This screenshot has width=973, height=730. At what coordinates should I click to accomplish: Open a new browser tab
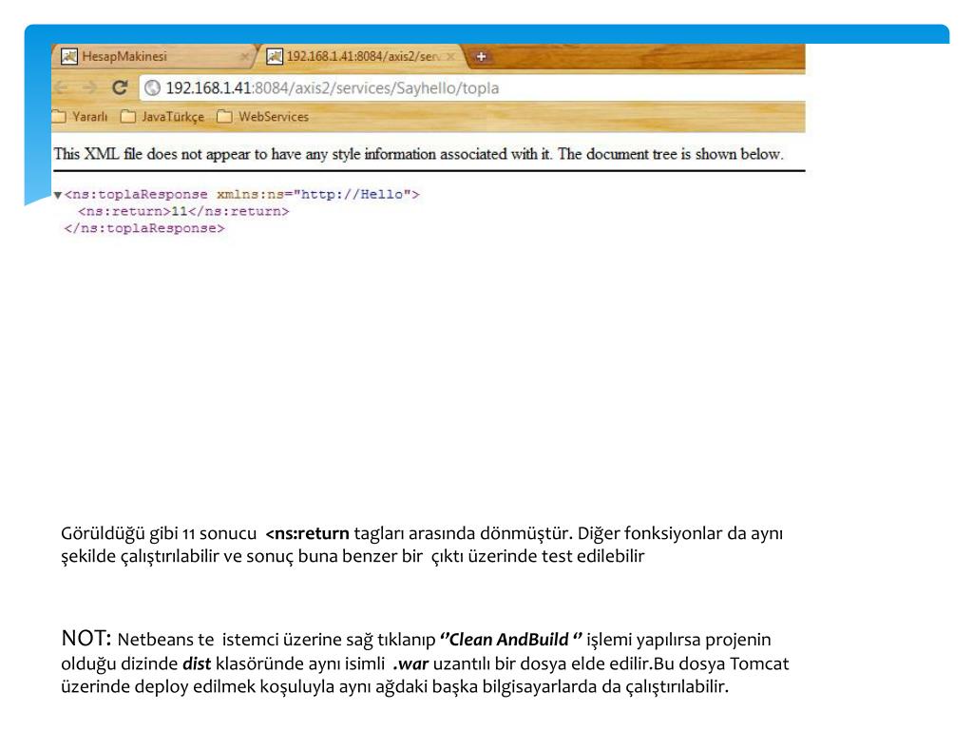pos(481,56)
